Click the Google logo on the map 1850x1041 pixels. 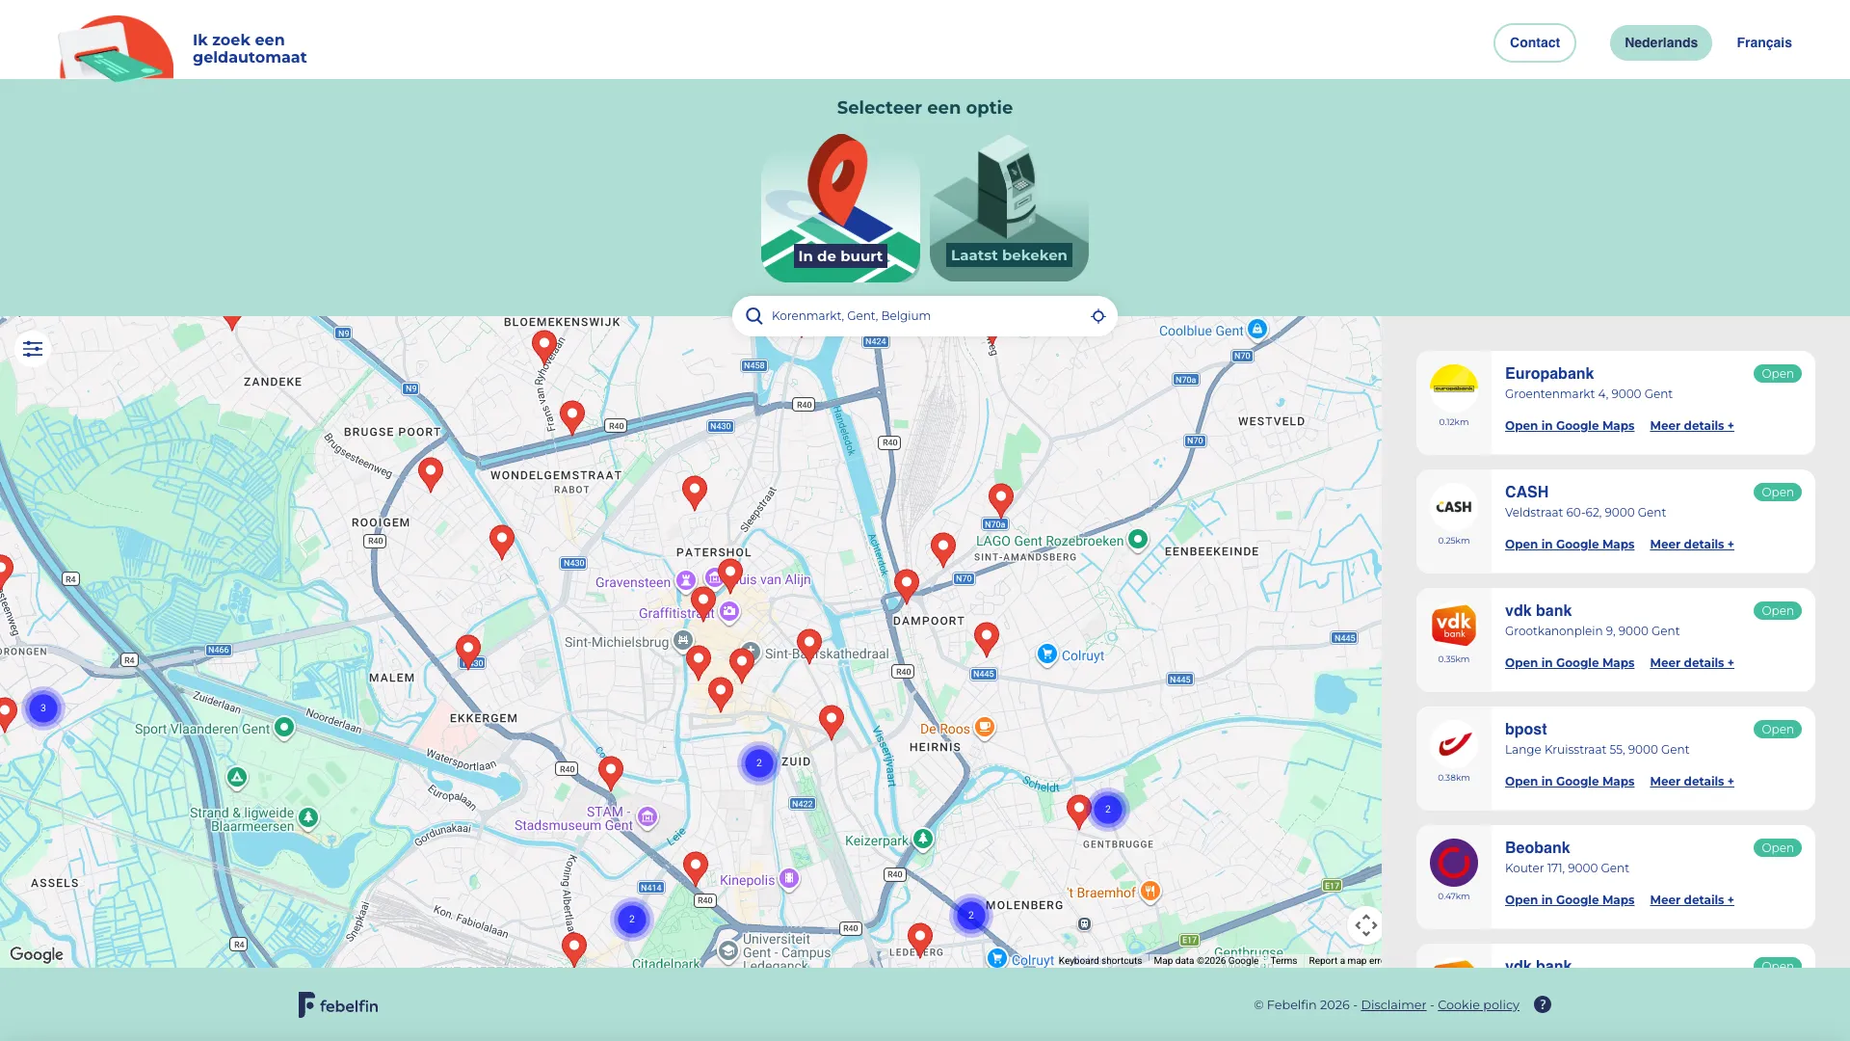coord(37,954)
